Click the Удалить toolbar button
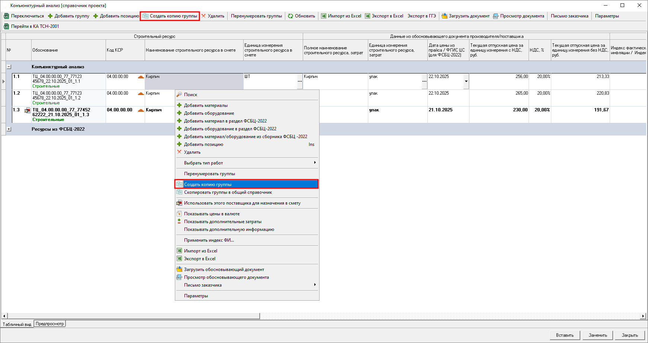The height and width of the screenshot is (343, 648). (213, 16)
